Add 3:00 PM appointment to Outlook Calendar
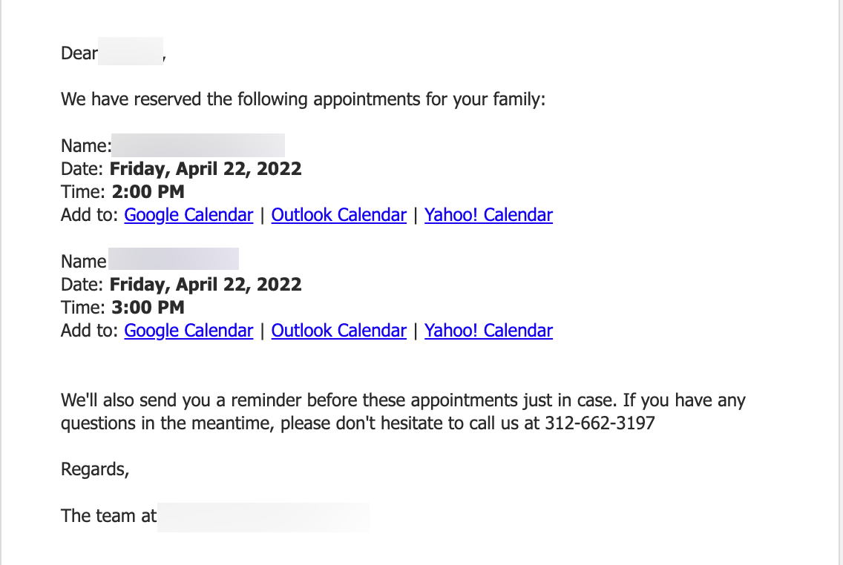The height and width of the screenshot is (565, 843). point(338,330)
